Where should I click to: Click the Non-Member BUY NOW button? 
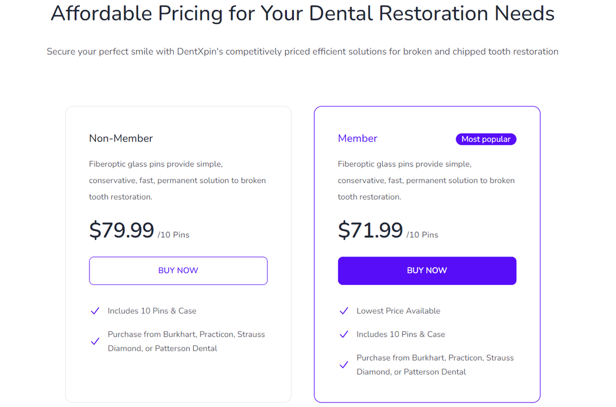(178, 271)
